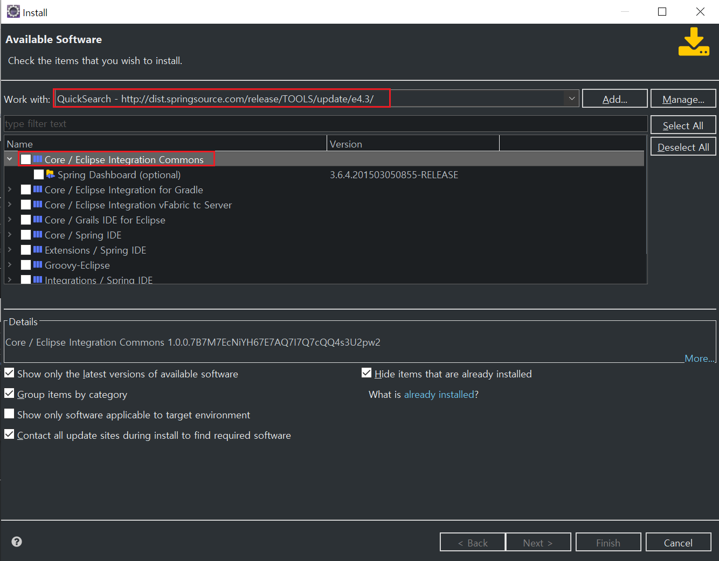Collapse Core / Eclipse Integration Commons node
The image size is (719, 561).
(x=10, y=159)
